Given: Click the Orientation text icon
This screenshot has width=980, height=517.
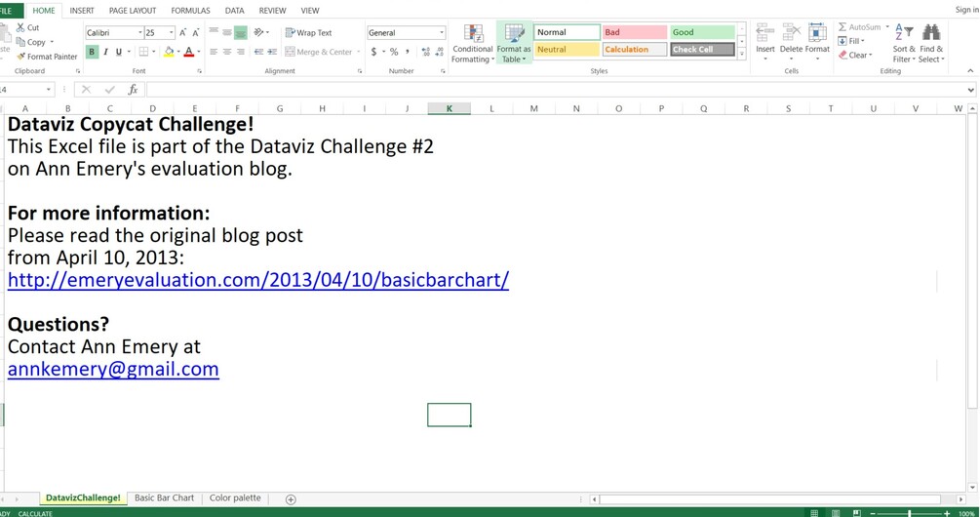Looking at the screenshot, I should coord(258,32).
